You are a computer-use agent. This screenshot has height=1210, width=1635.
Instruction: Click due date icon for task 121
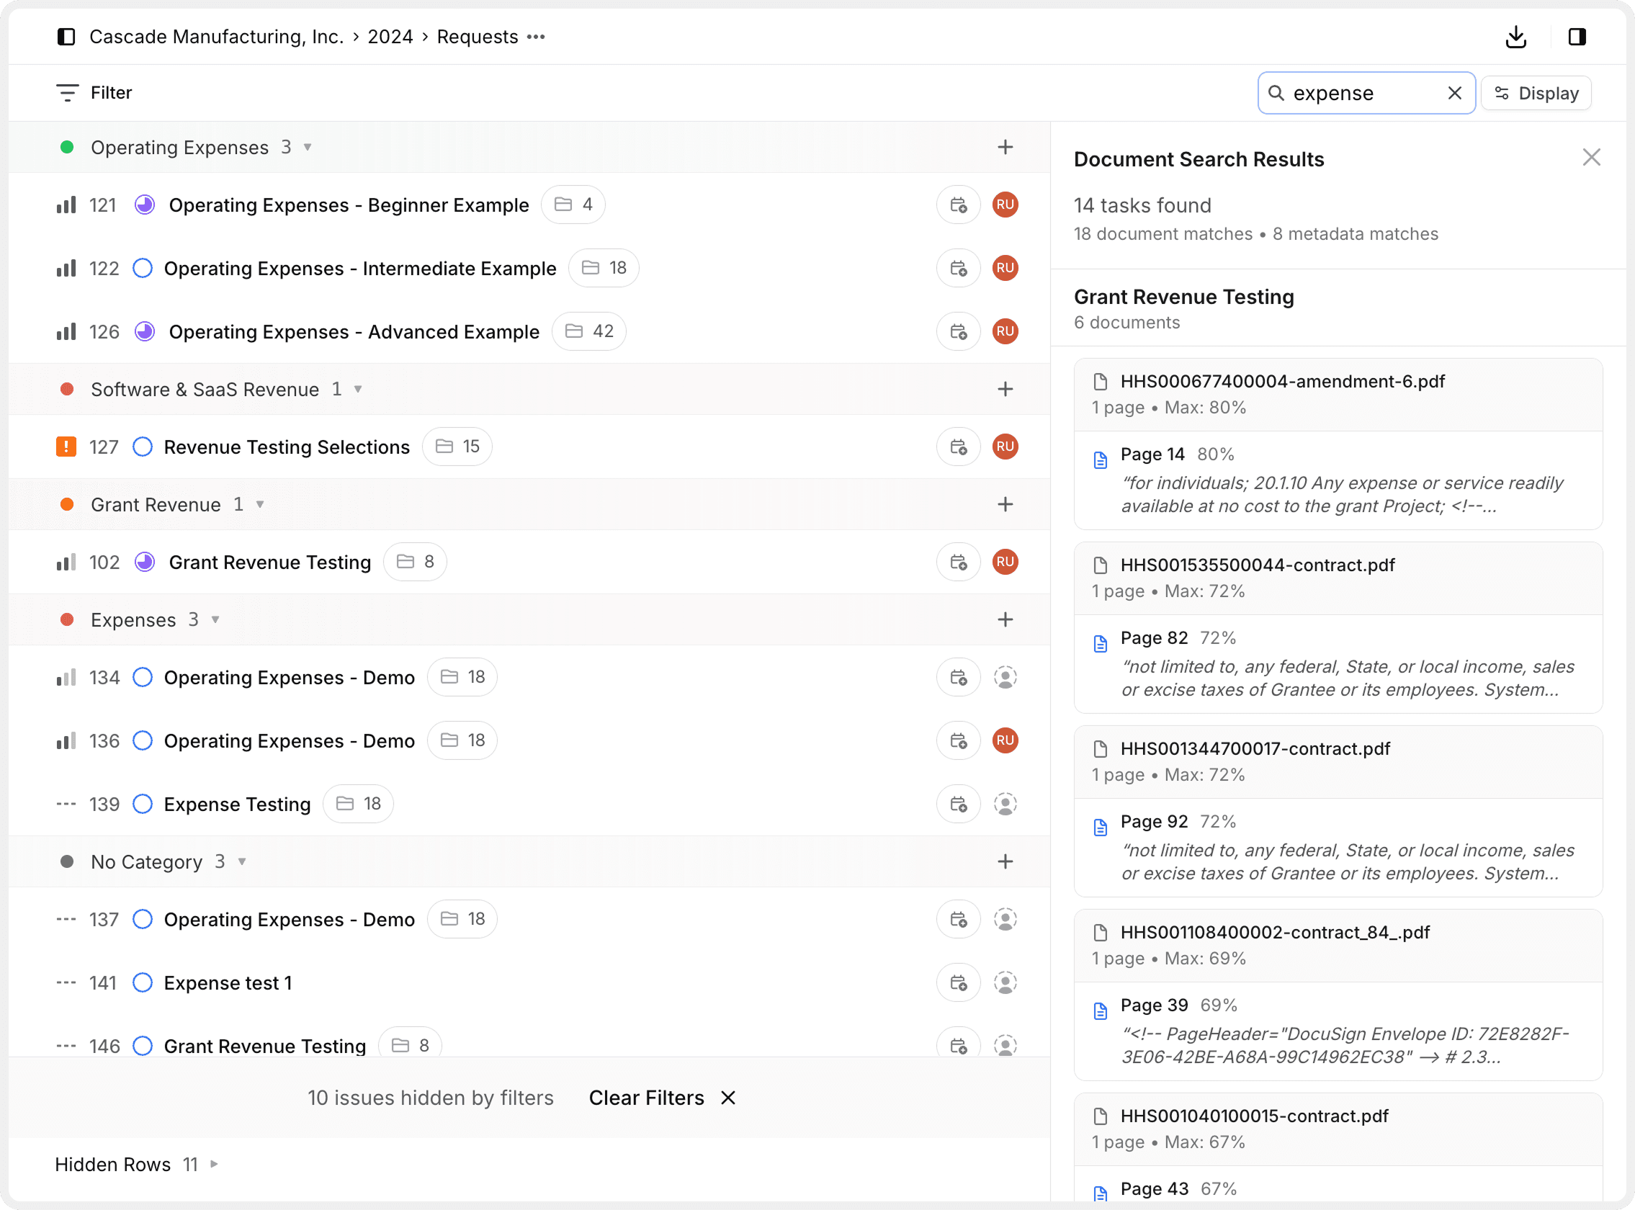click(x=958, y=205)
